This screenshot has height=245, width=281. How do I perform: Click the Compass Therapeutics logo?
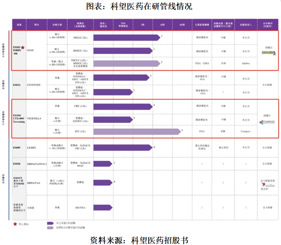(x=267, y=122)
